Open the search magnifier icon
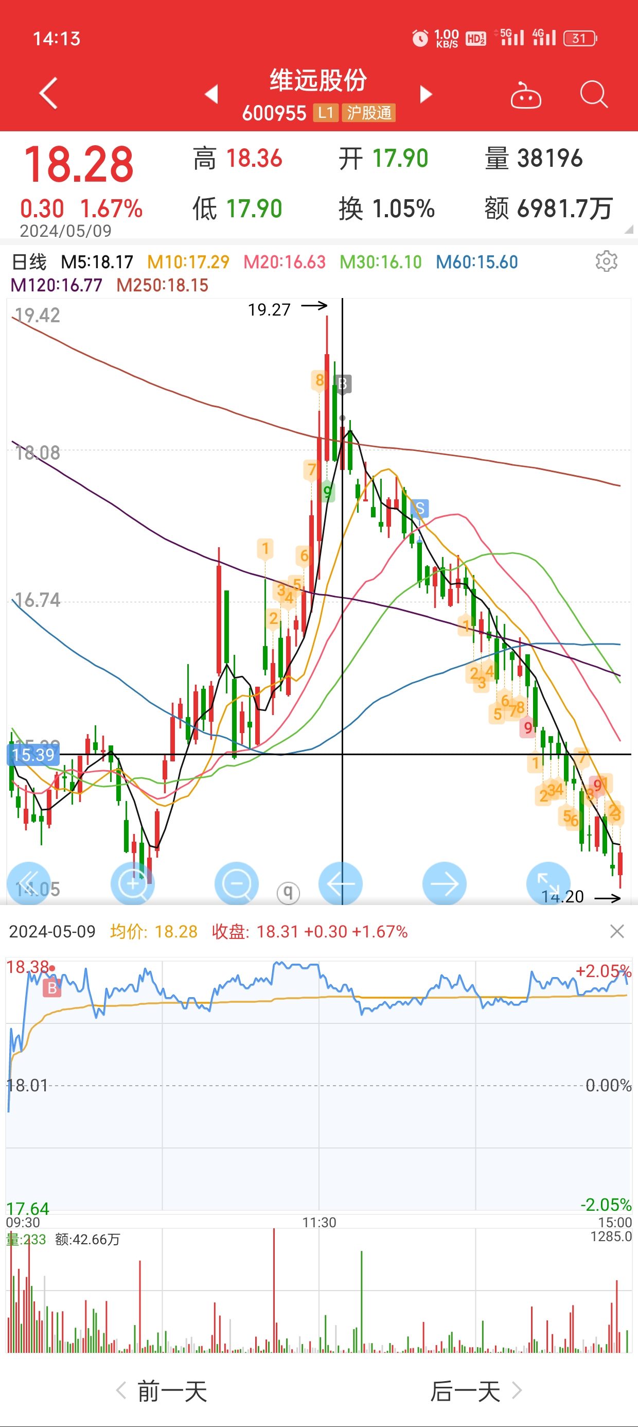 click(x=594, y=94)
